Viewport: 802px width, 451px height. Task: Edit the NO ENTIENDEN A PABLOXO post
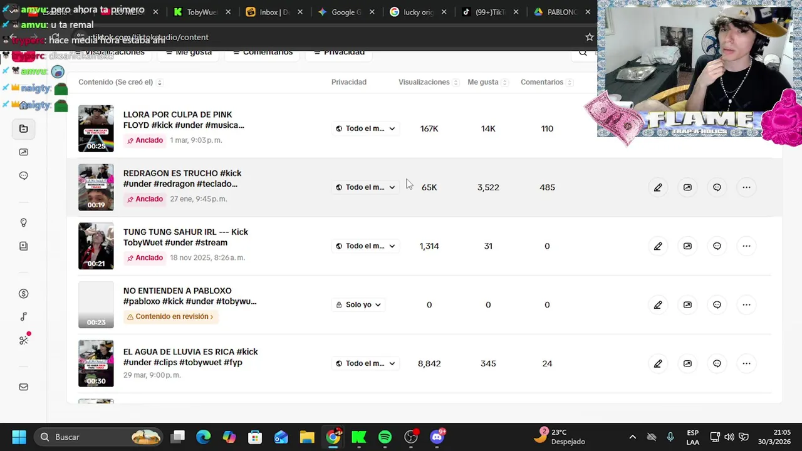point(658,305)
